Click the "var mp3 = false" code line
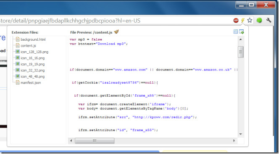 pos(86,39)
